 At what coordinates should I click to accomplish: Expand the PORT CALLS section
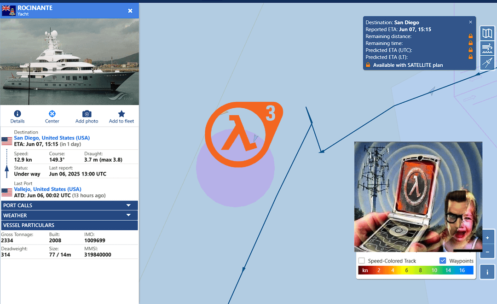pyautogui.click(x=69, y=205)
